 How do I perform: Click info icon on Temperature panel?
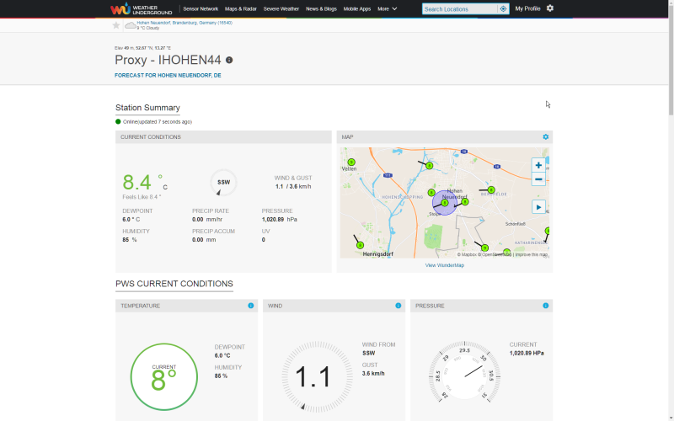pos(250,306)
